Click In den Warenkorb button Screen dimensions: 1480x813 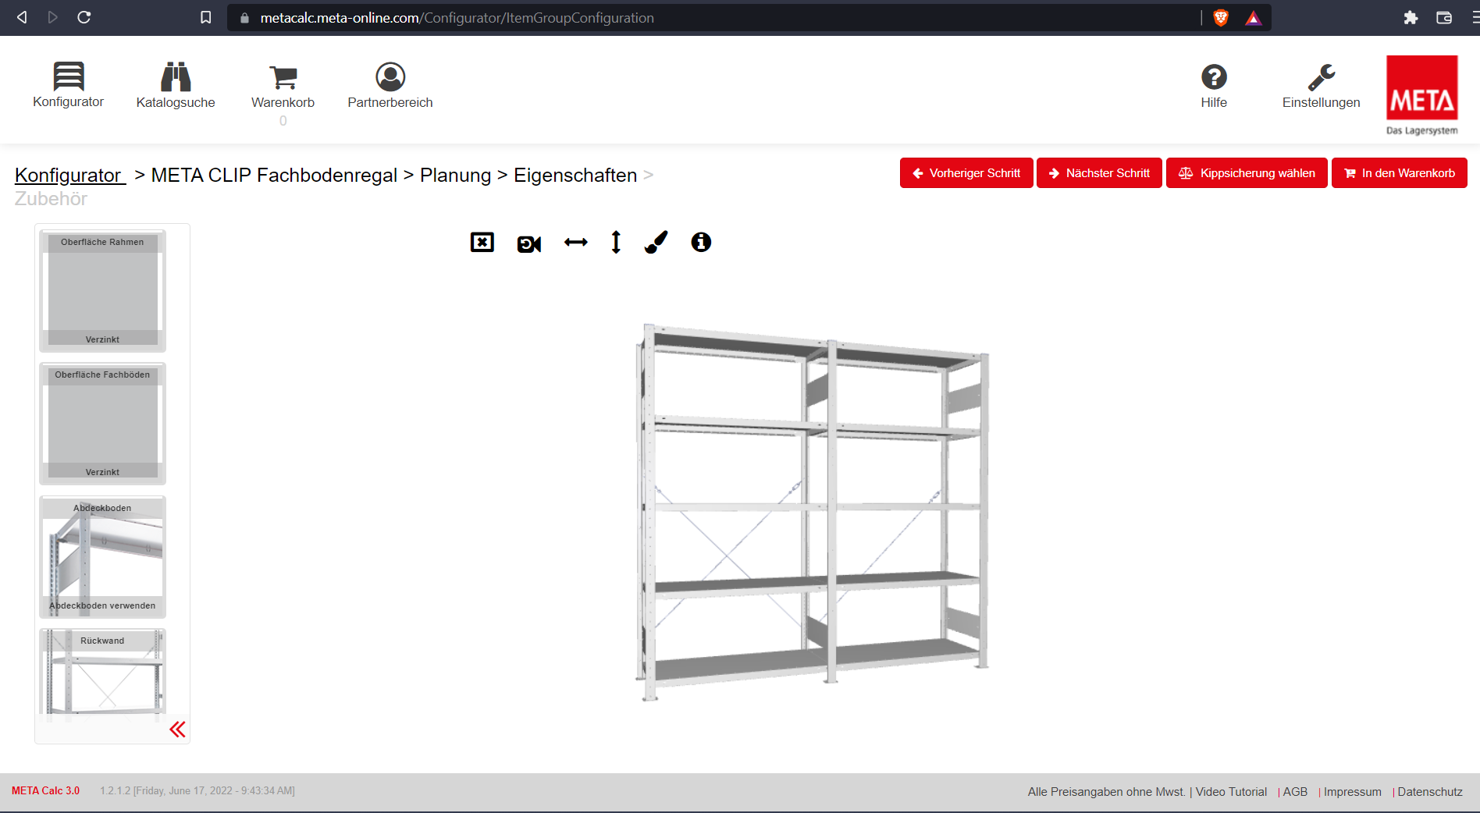1399,173
